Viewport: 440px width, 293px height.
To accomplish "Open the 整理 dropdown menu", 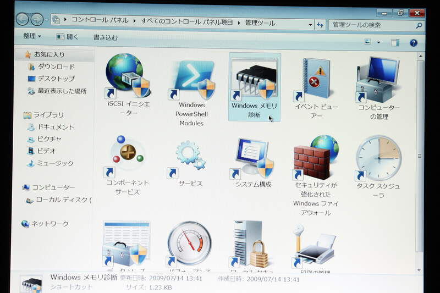I will 32,36.
